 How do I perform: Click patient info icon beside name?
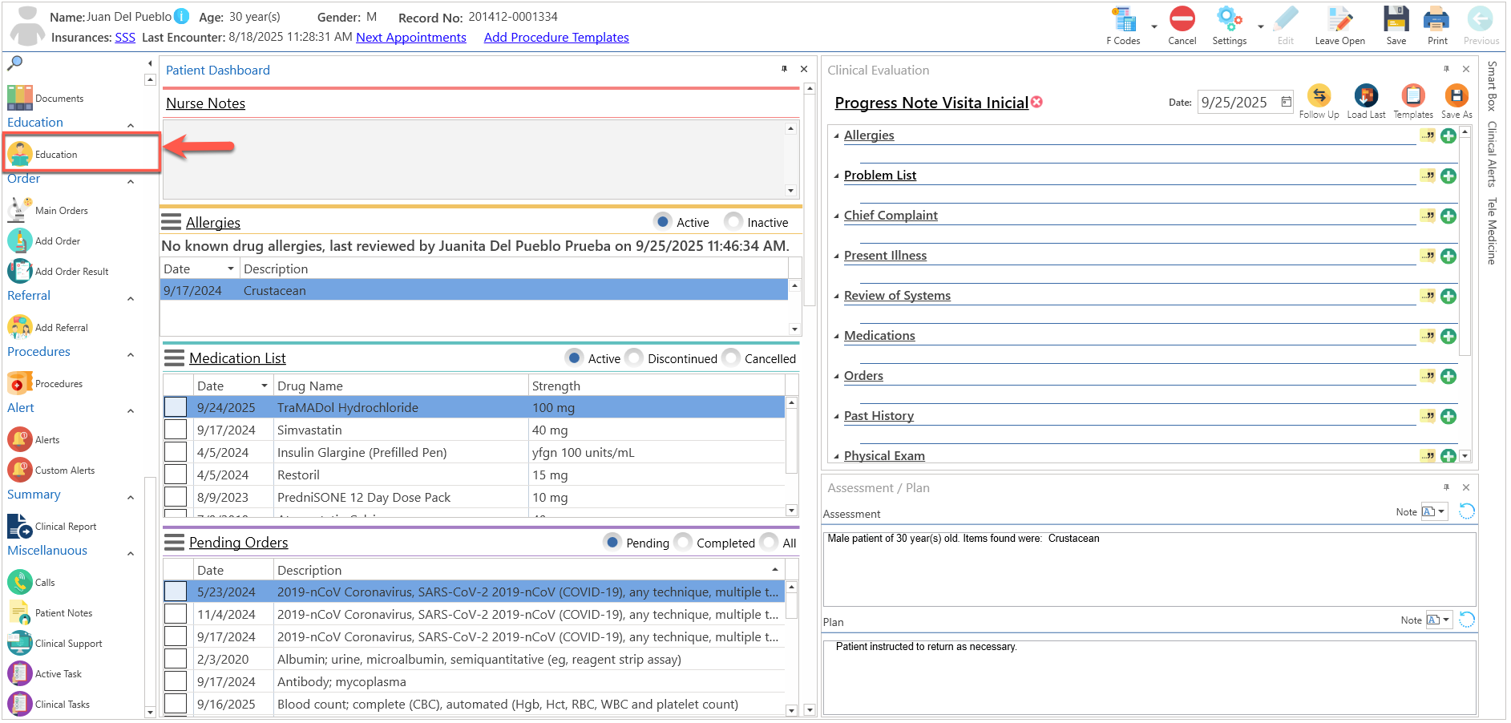click(182, 16)
